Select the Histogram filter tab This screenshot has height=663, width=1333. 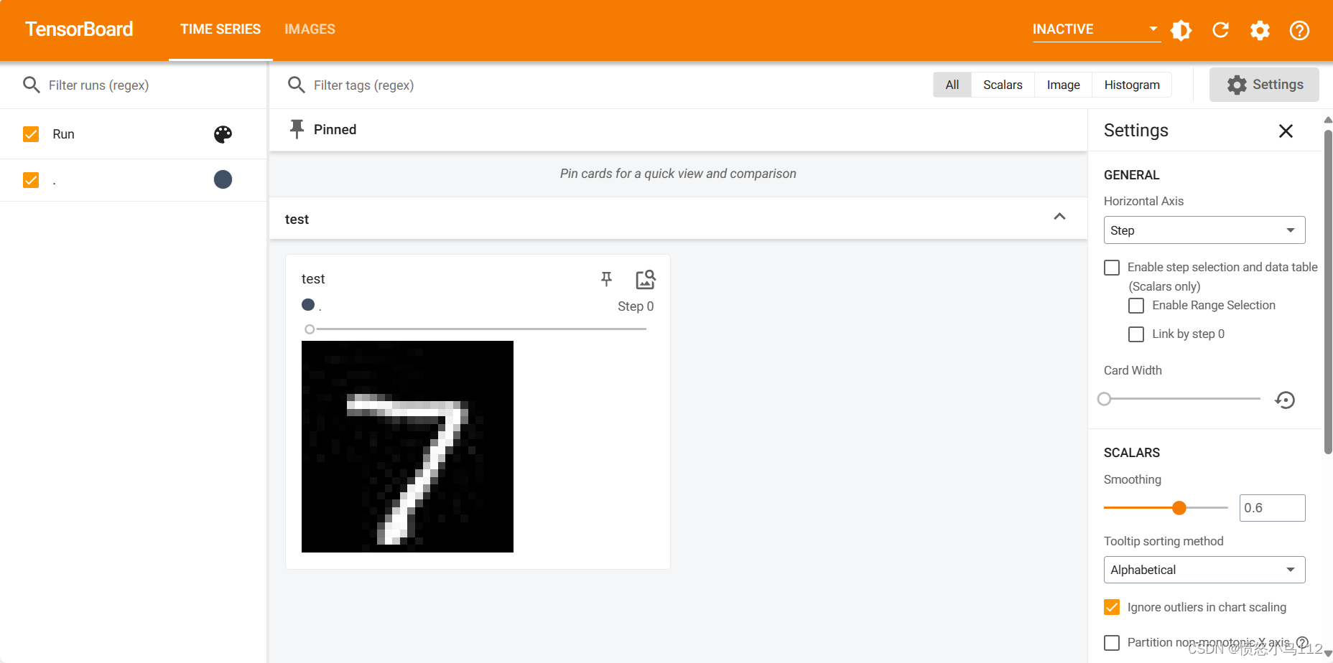(x=1132, y=85)
